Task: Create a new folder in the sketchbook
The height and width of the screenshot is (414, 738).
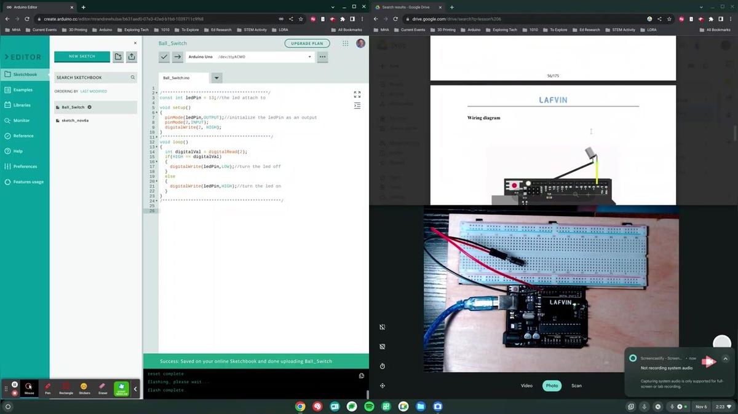Action: 118,57
